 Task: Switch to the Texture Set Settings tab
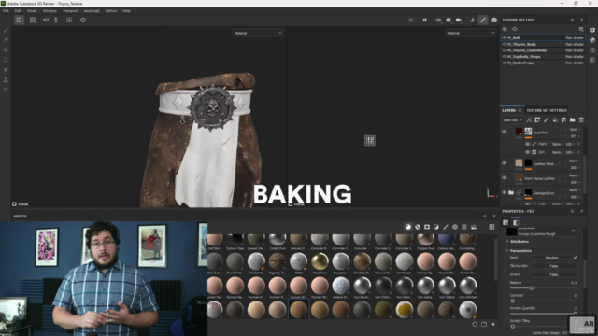tap(547, 110)
